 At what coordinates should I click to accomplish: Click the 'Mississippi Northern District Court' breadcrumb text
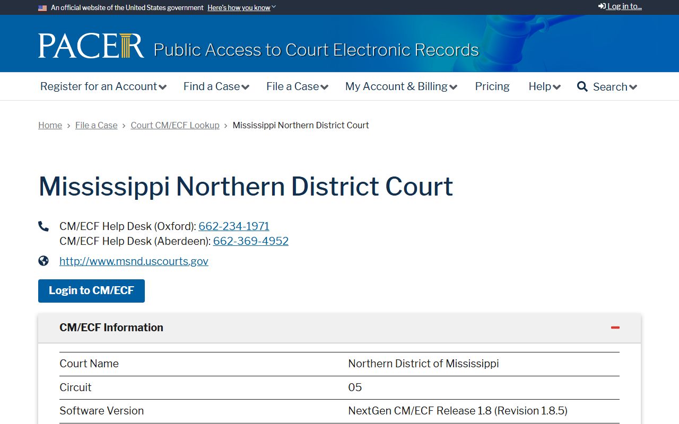click(301, 125)
